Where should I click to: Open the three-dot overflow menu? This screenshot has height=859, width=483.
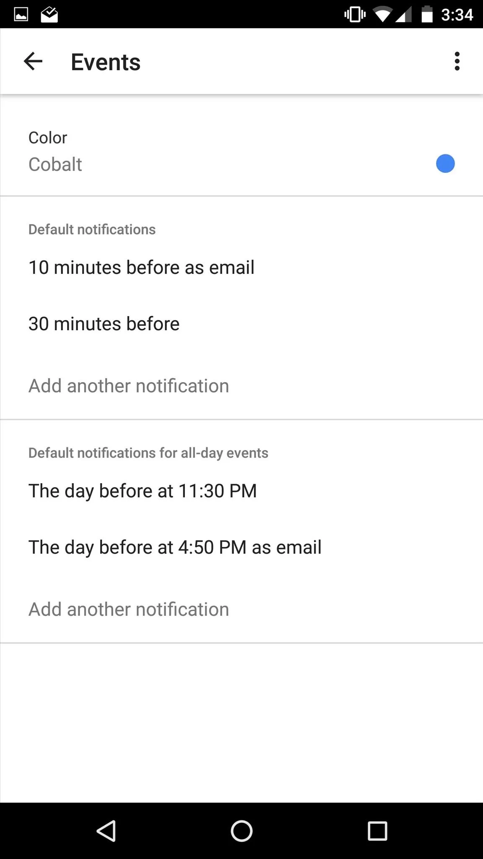pyautogui.click(x=457, y=62)
